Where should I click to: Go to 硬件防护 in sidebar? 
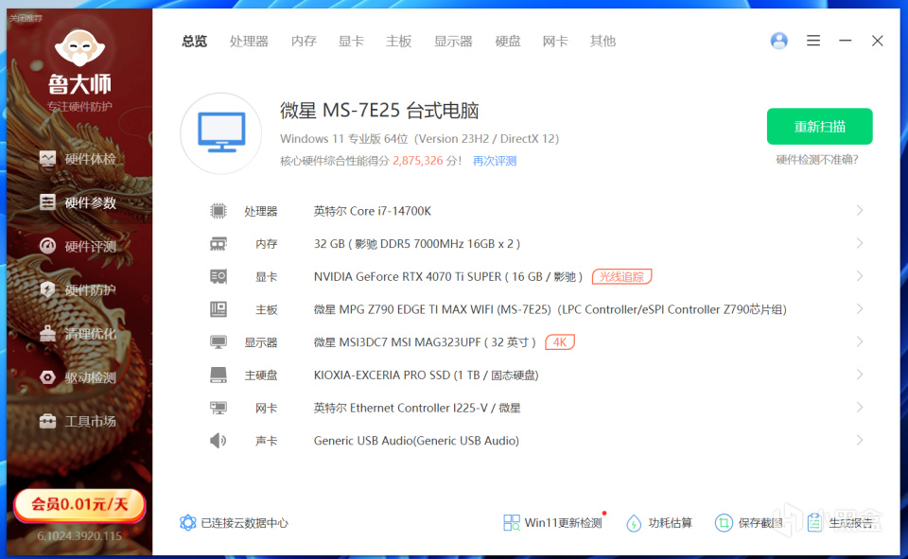pyautogui.click(x=79, y=289)
